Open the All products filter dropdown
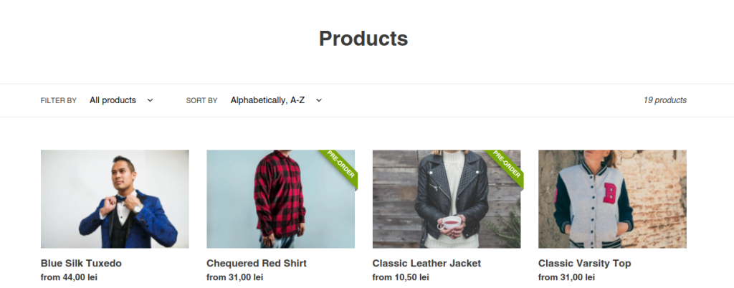 coord(121,100)
